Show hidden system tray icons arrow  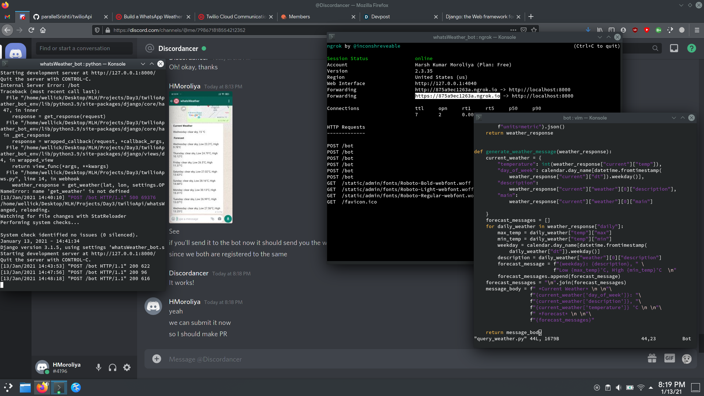tap(651, 388)
